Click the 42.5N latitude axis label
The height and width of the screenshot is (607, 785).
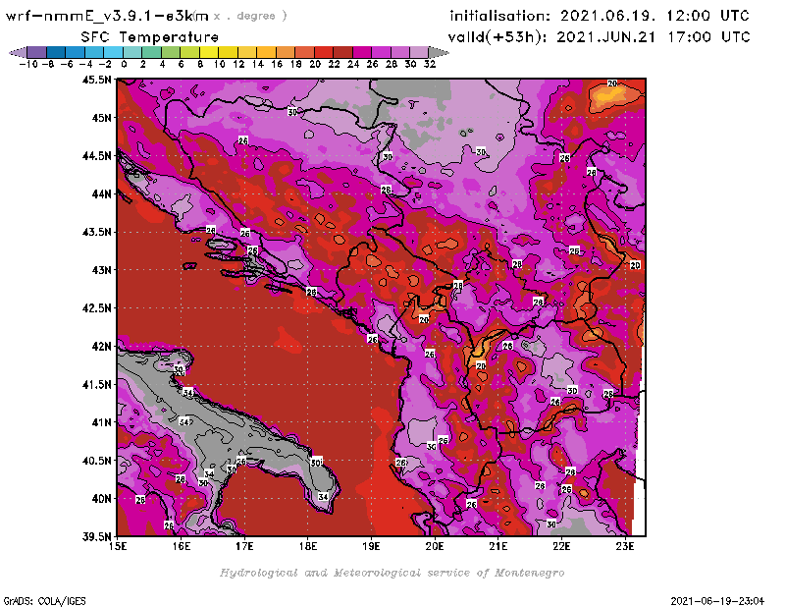96,308
